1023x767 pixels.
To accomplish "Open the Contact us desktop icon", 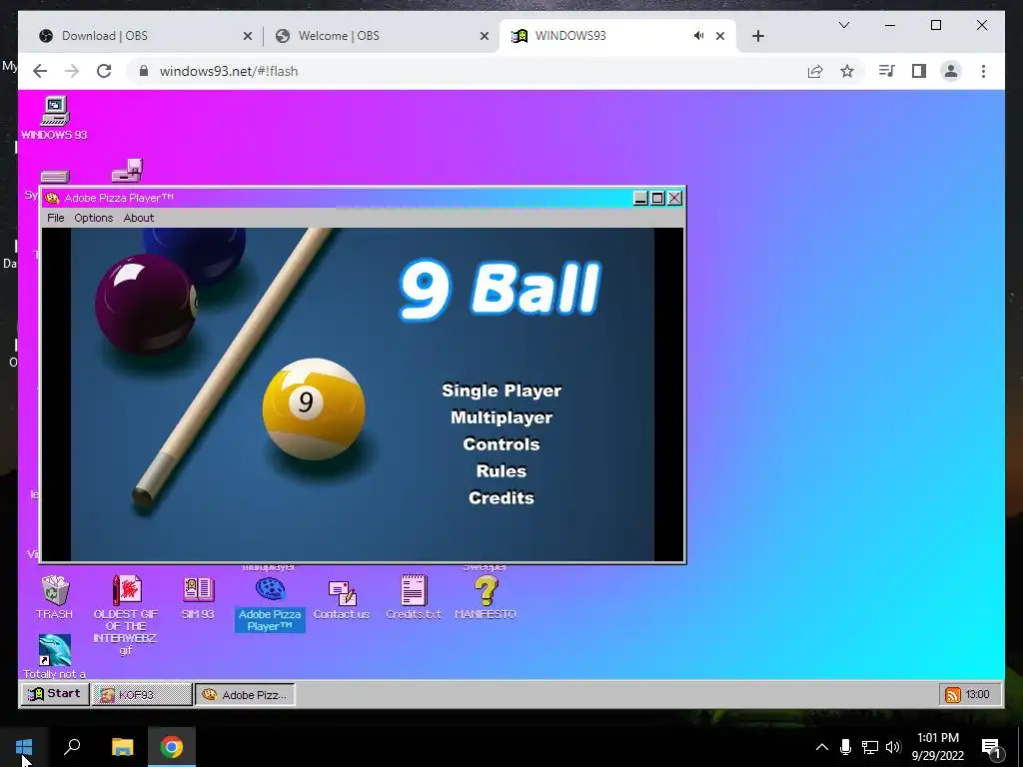I will [x=342, y=599].
